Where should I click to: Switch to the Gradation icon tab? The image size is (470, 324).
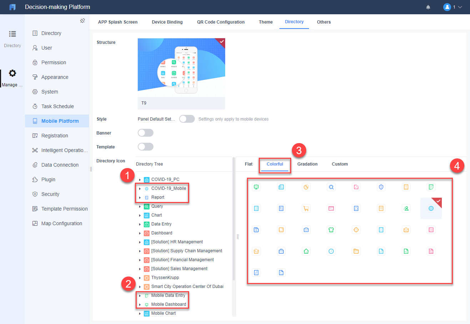pyautogui.click(x=308, y=164)
